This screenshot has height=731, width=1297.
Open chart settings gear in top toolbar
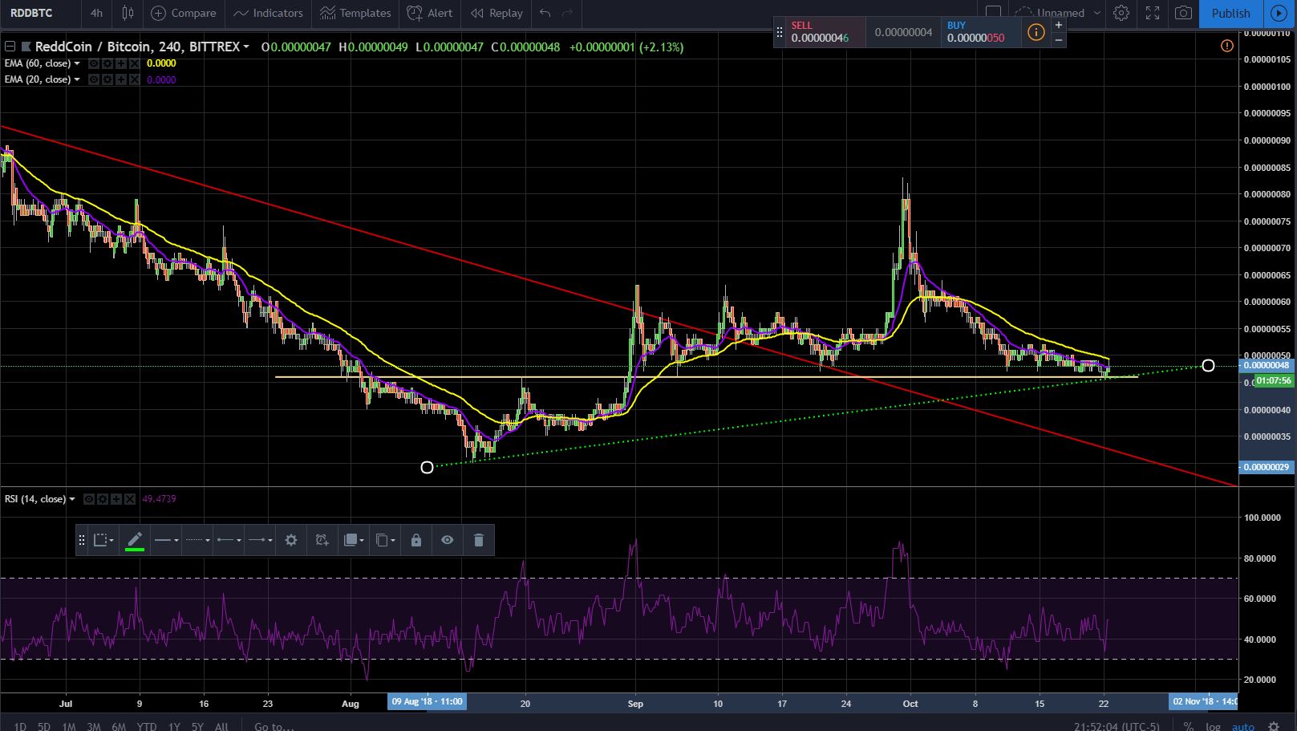pos(1121,13)
